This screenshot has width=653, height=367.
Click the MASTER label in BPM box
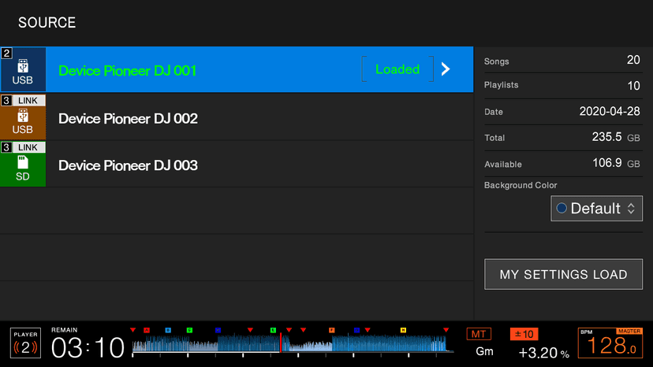pyautogui.click(x=629, y=332)
